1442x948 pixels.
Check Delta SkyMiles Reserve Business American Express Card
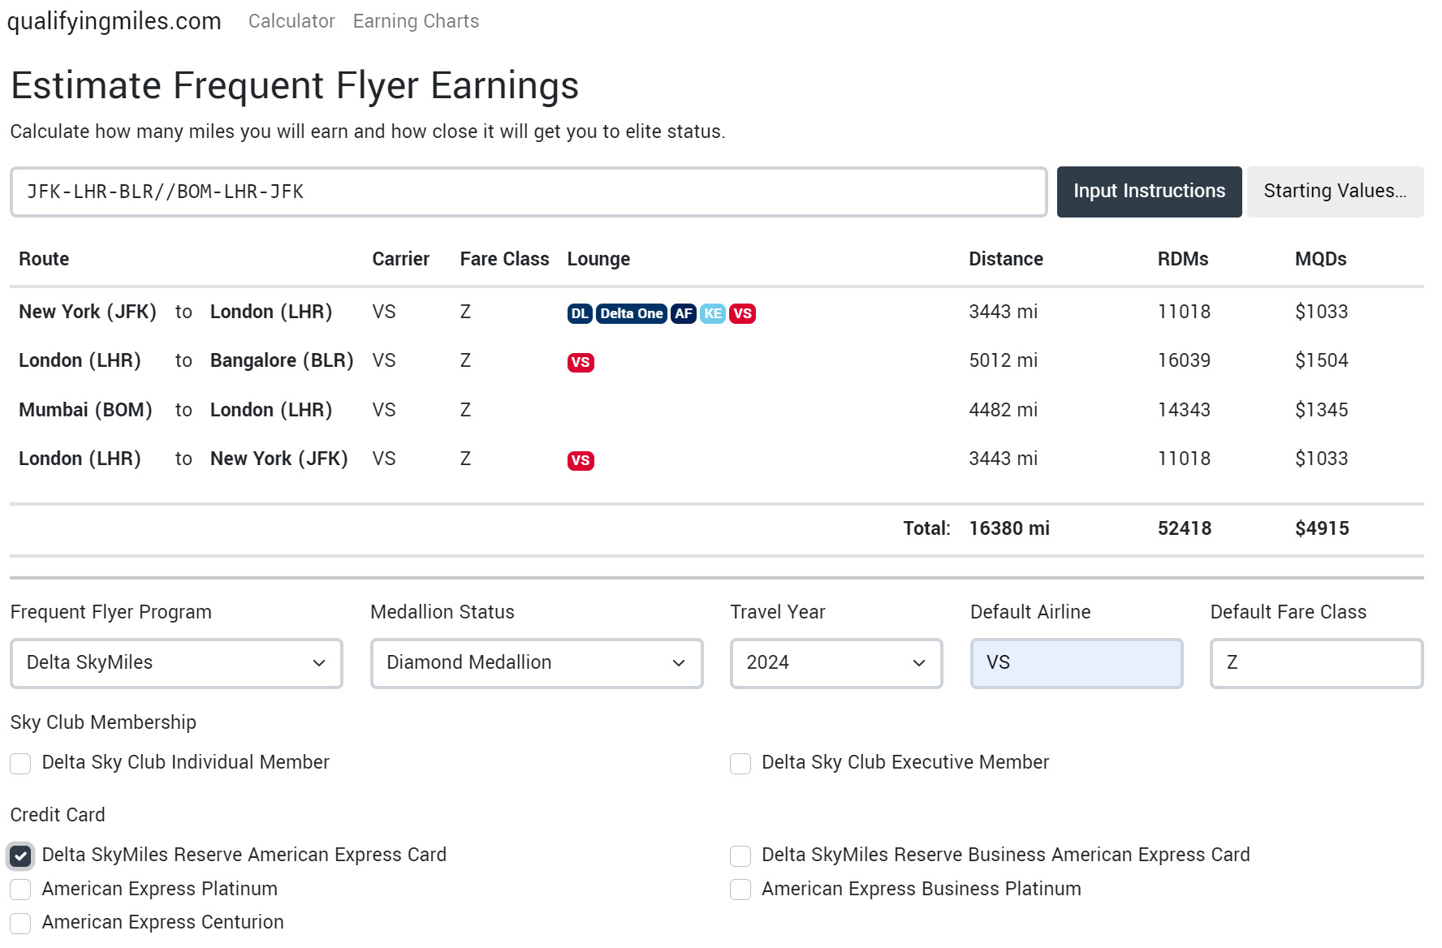click(x=740, y=855)
